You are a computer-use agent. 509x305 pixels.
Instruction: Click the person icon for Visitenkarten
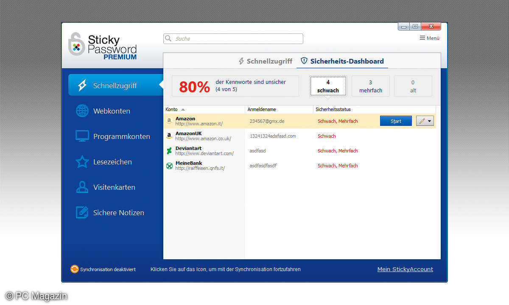(82, 187)
